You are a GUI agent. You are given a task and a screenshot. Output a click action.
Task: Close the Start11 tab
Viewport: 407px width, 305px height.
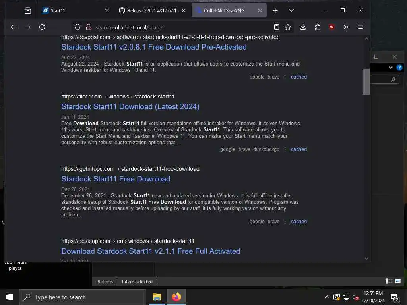pos(107,10)
